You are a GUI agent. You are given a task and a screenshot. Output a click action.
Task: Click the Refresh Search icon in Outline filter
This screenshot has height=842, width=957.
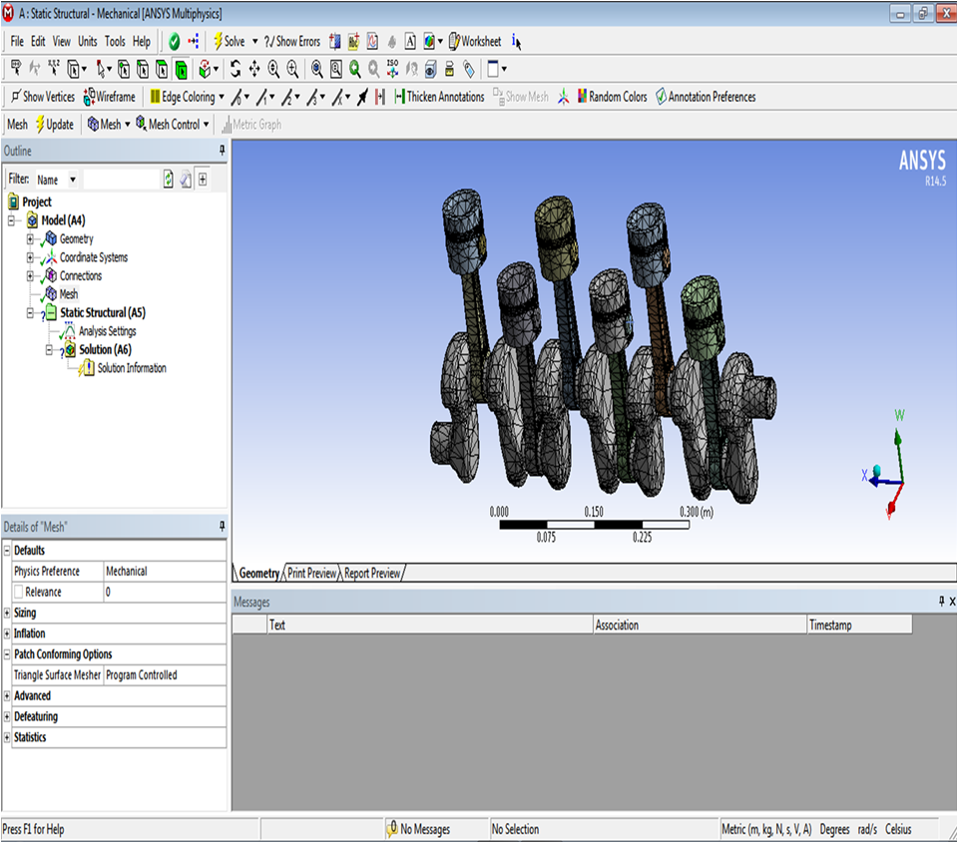169,180
